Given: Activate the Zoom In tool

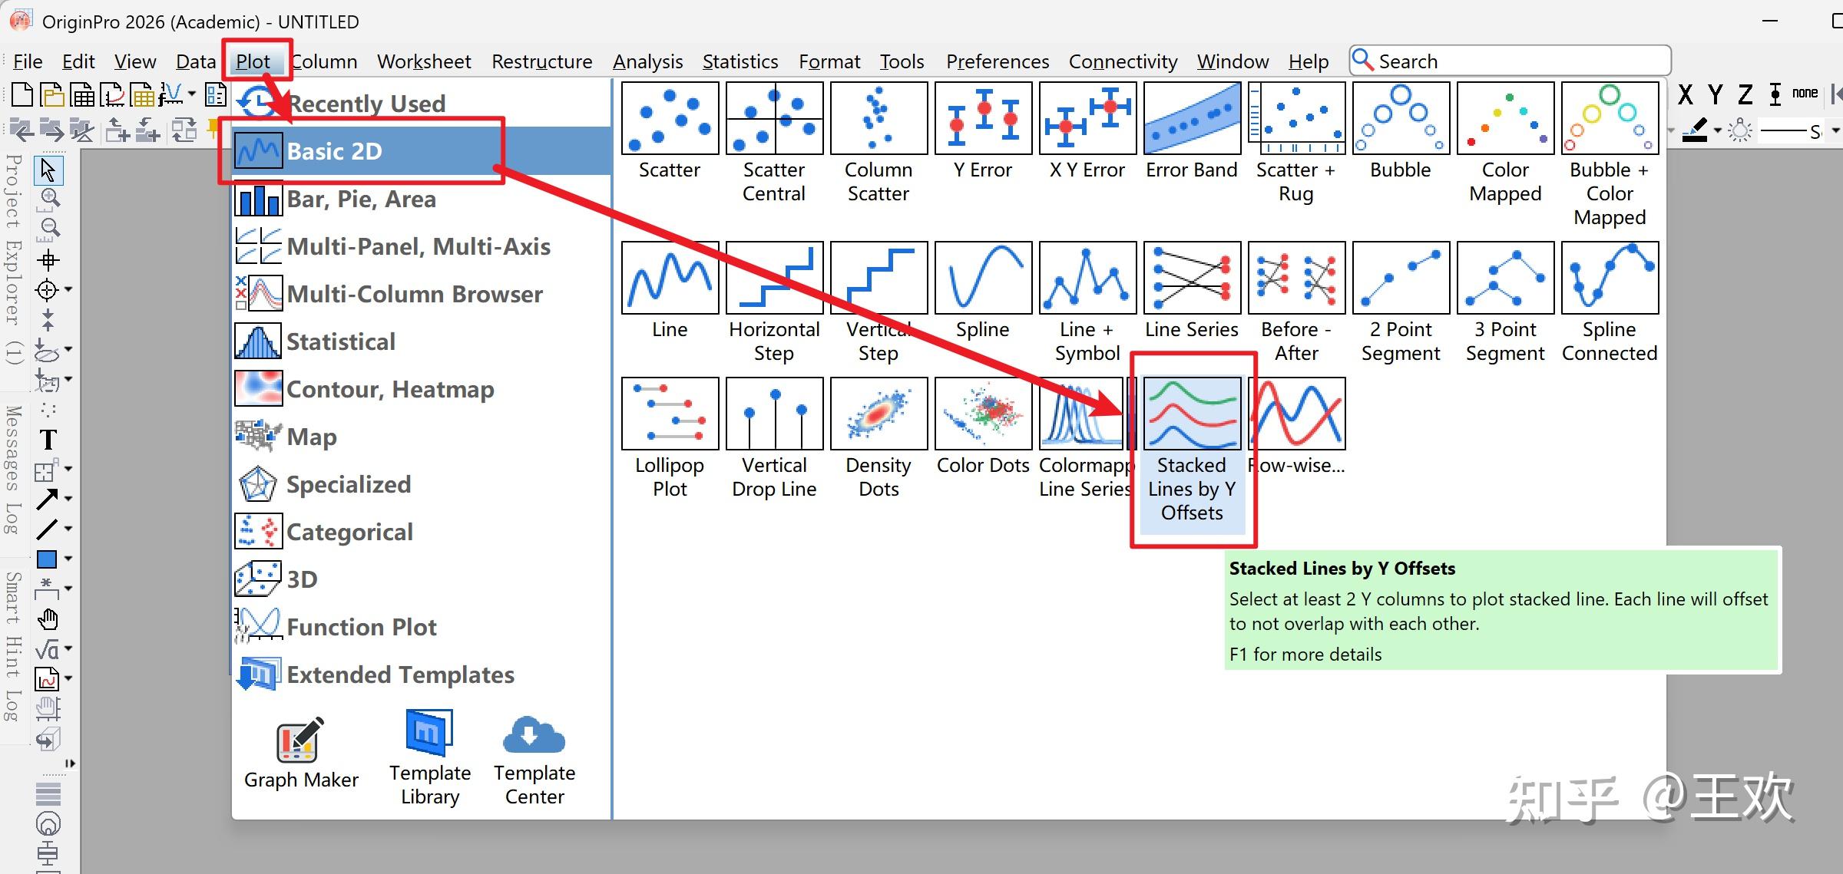Looking at the screenshot, I should (x=49, y=200).
